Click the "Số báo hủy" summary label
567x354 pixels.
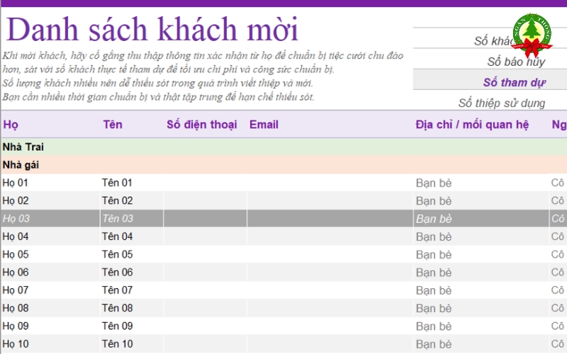(515, 62)
